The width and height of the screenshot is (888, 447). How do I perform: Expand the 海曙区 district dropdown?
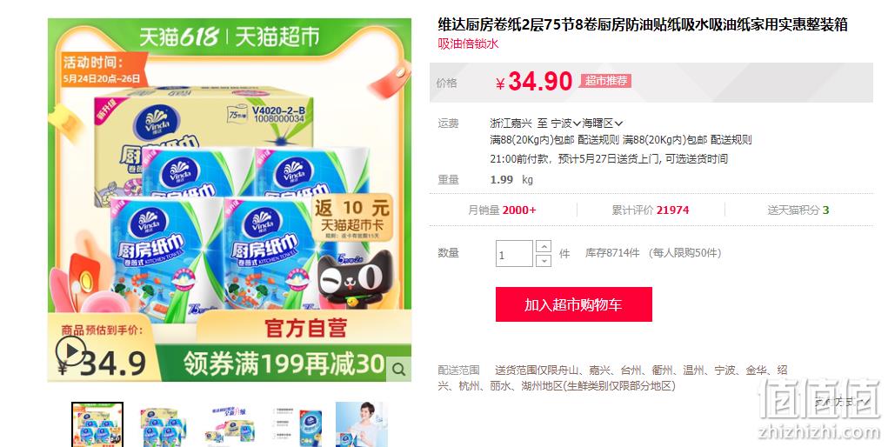(x=603, y=123)
